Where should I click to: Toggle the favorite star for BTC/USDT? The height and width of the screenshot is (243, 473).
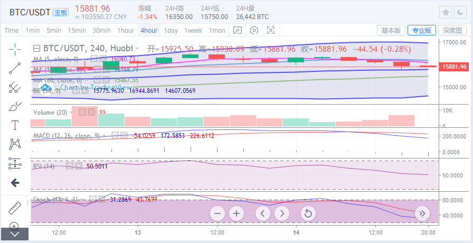click(446, 12)
